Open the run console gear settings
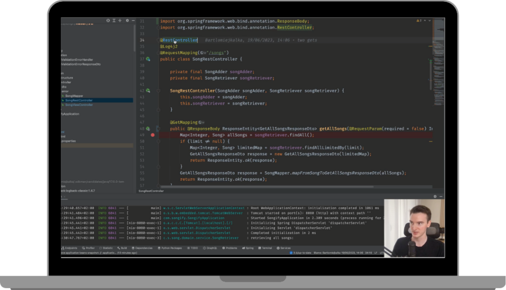This screenshot has width=506, height=290. (435, 197)
